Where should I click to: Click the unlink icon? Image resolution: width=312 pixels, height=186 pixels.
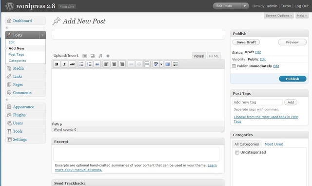pos(139,64)
